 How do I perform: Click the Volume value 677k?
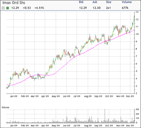(x=125, y=8)
